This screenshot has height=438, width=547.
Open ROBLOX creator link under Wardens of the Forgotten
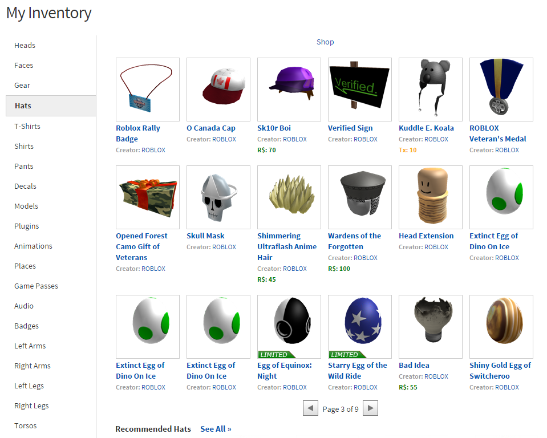(366, 258)
